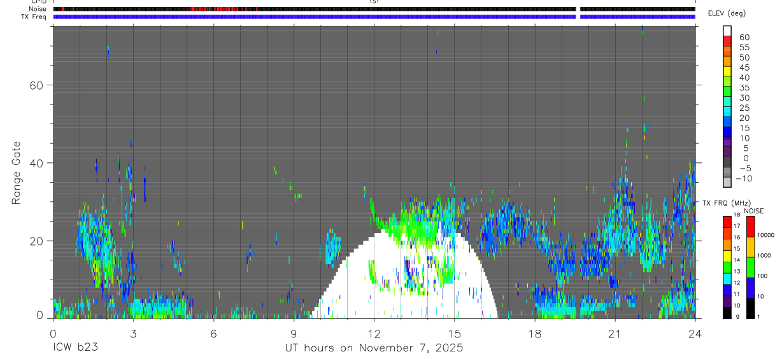Select ELEV green segment between 30 and 35
Image resolution: width=782 pixels, height=361 pixels.
tap(727, 92)
